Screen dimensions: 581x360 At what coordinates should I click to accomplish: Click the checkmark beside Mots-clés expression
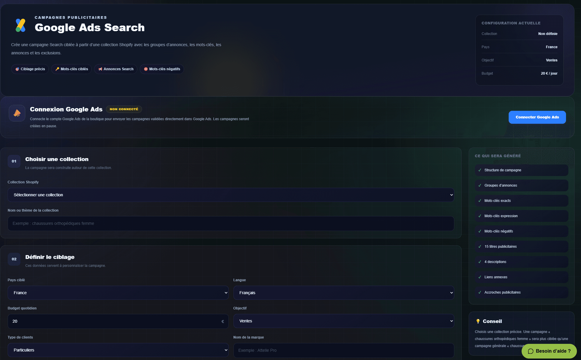click(x=480, y=216)
